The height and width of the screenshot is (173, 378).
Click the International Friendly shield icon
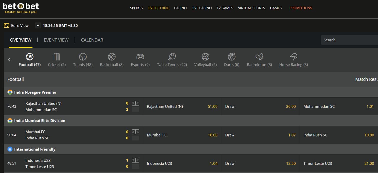coord(10,149)
